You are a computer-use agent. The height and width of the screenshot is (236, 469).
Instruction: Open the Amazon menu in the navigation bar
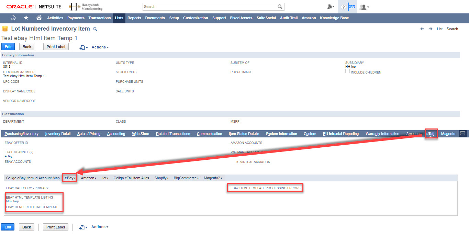(309, 18)
